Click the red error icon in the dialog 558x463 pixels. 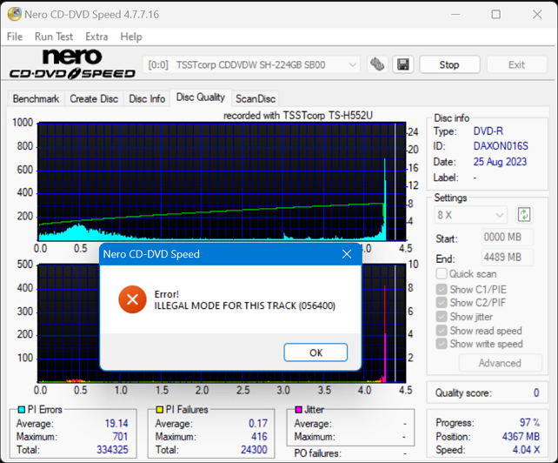tap(132, 299)
